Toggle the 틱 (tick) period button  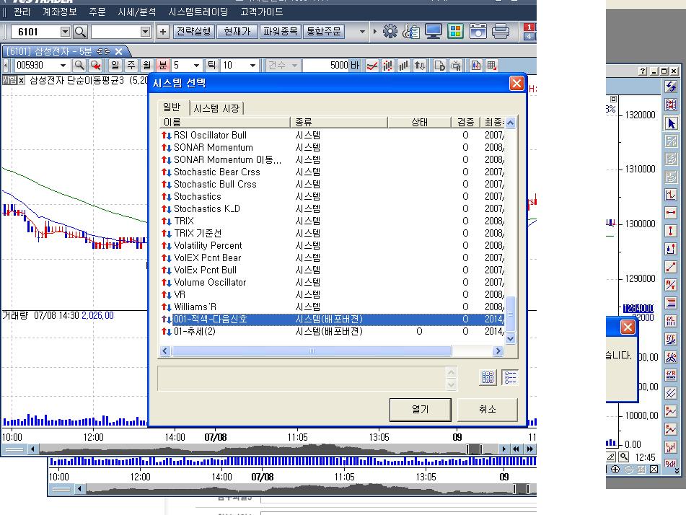(212, 66)
